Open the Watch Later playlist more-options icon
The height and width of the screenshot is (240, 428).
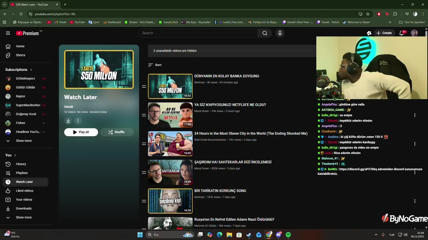pos(78,121)
